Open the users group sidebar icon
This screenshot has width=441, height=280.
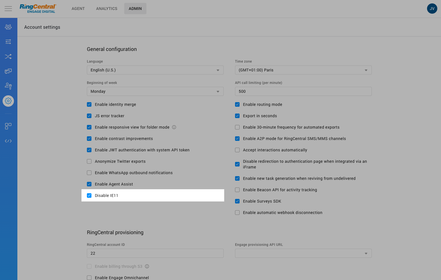8,27
